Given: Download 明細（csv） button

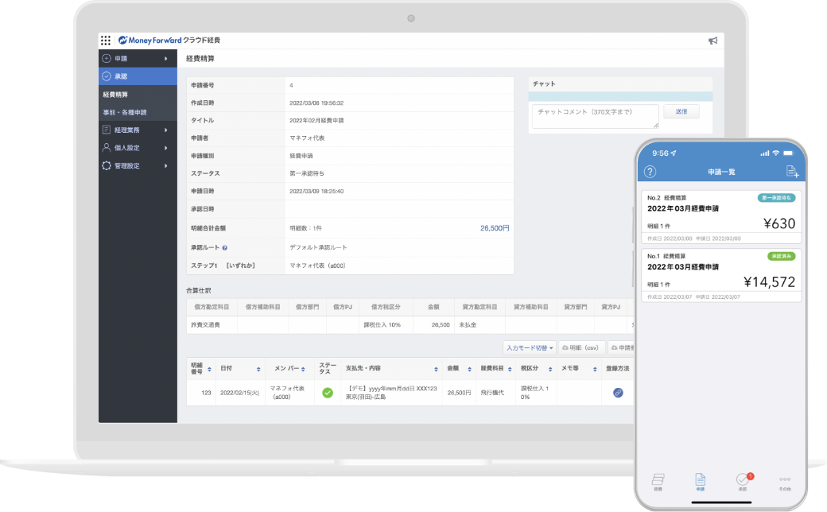Looking at the screenshot, I should click(581, 348).
